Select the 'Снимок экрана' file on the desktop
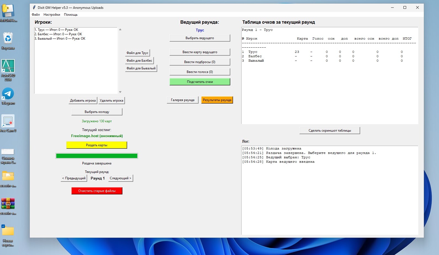Image resolution: width=439 pixels, height=255 pixels. coord(8,156)
